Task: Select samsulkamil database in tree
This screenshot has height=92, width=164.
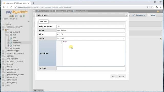Action: [x=12, y=80]
